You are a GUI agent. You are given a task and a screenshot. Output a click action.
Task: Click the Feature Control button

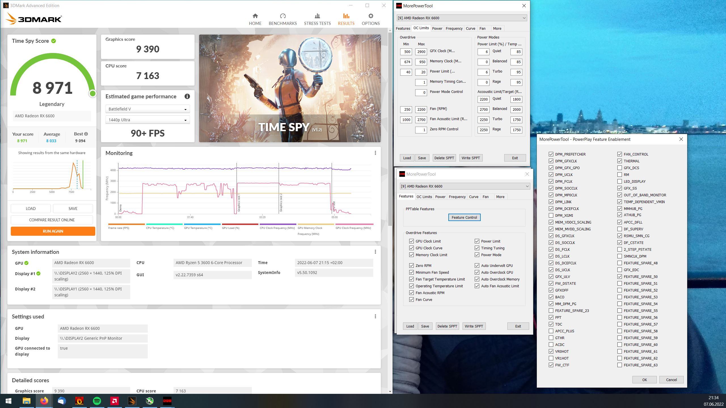(464, 217)
